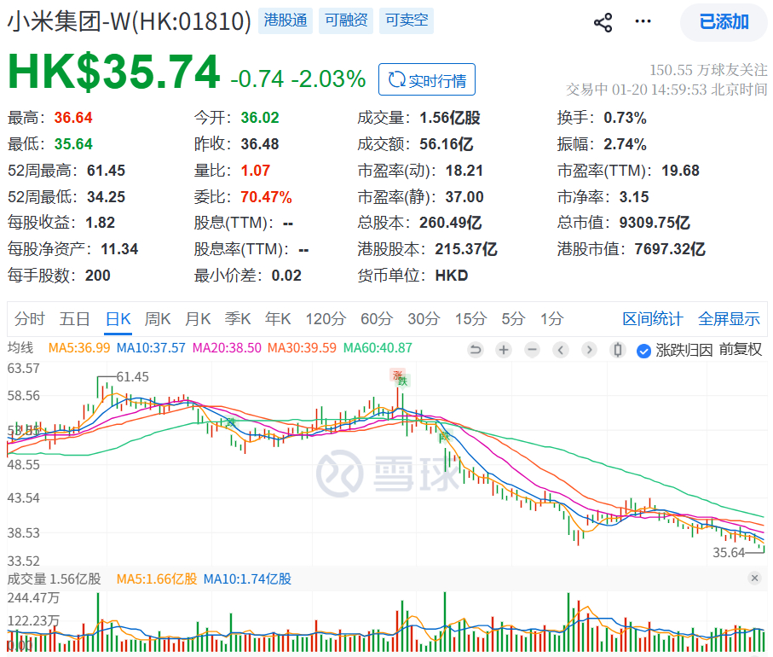Click the left chevron to pan chart
The image size is (773, 657).
click(560, 350)
